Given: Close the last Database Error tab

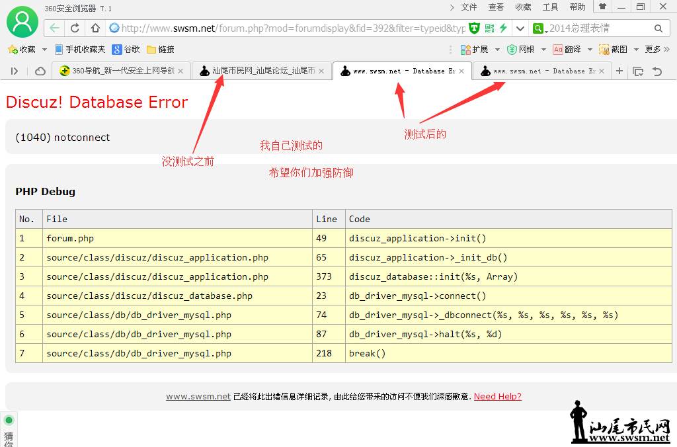Looking at the screenshot, I should tap(602, 71).
